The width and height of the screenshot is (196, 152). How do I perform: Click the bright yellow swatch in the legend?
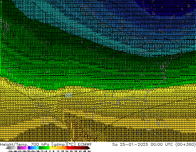coord(50,148)
